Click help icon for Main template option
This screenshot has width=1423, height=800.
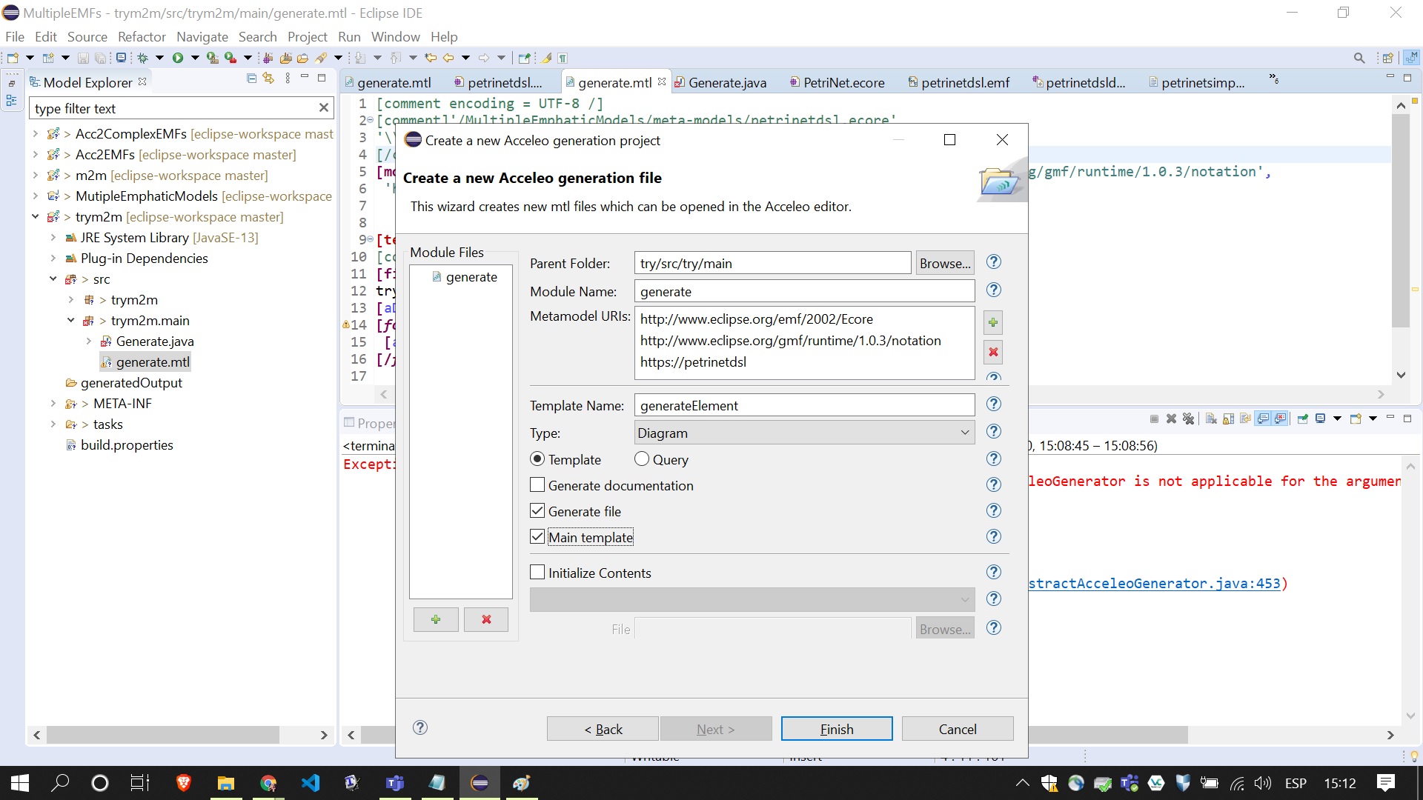[x=994, y=537]
